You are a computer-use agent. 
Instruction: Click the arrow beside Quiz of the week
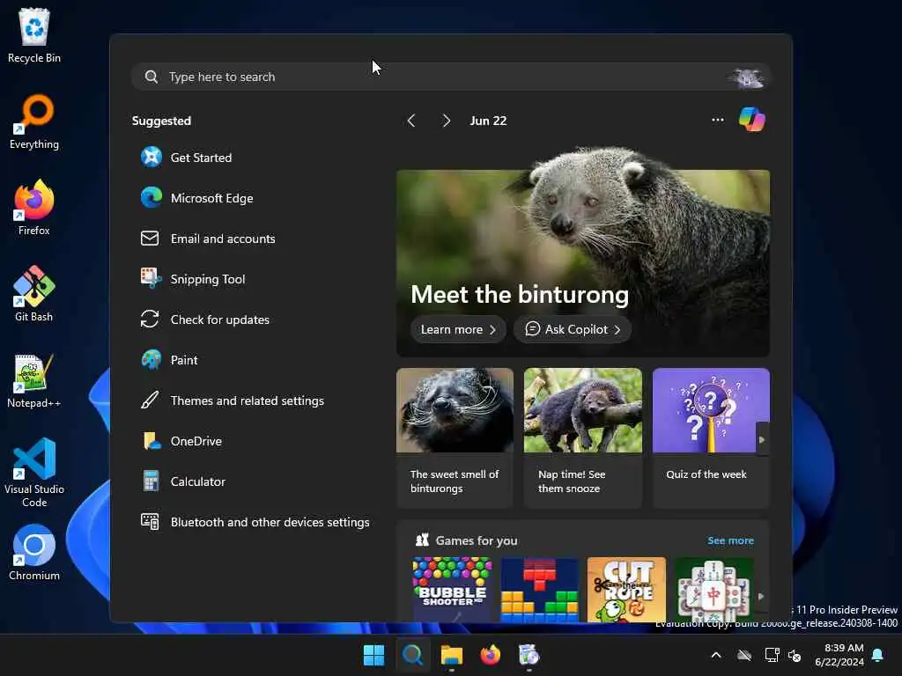(x=762, y=440)
